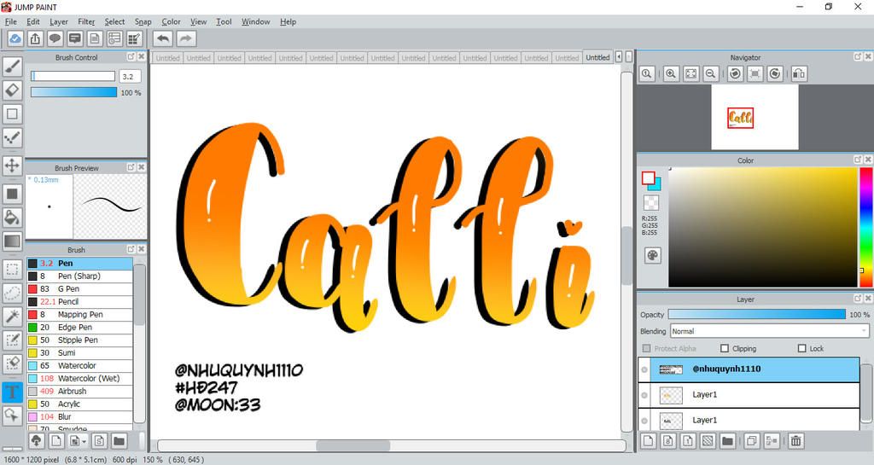Click the share/export icon in toolbar
This screenshot has height=465, width=874.
(35, 38)
